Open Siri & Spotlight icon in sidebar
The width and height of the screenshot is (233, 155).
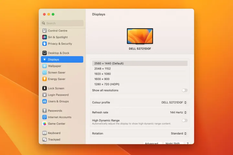click(x=45, y=37)
